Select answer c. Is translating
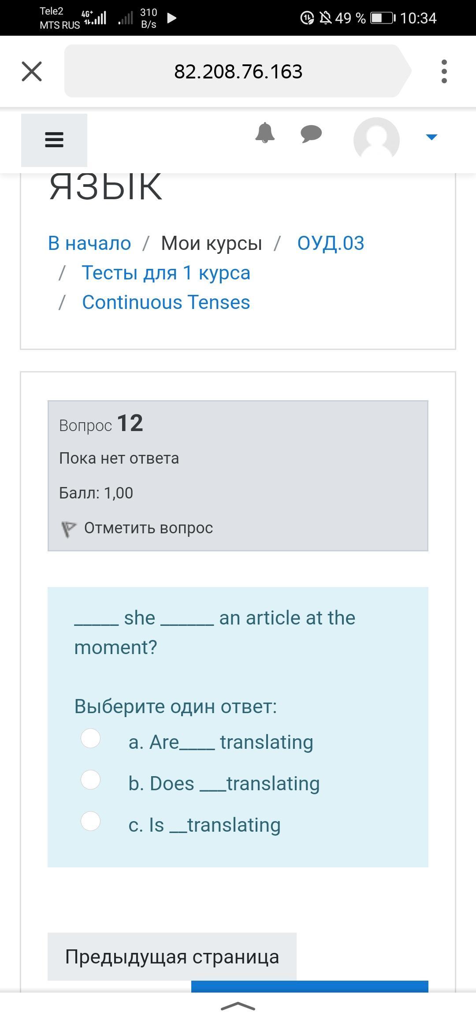Screen dimensions: 476x1019 (x=91, y=821)
